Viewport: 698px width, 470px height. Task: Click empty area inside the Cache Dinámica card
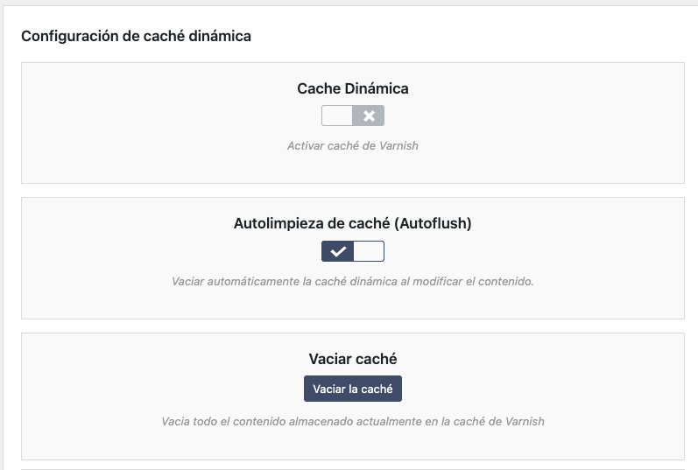click(x=133, y=124)
